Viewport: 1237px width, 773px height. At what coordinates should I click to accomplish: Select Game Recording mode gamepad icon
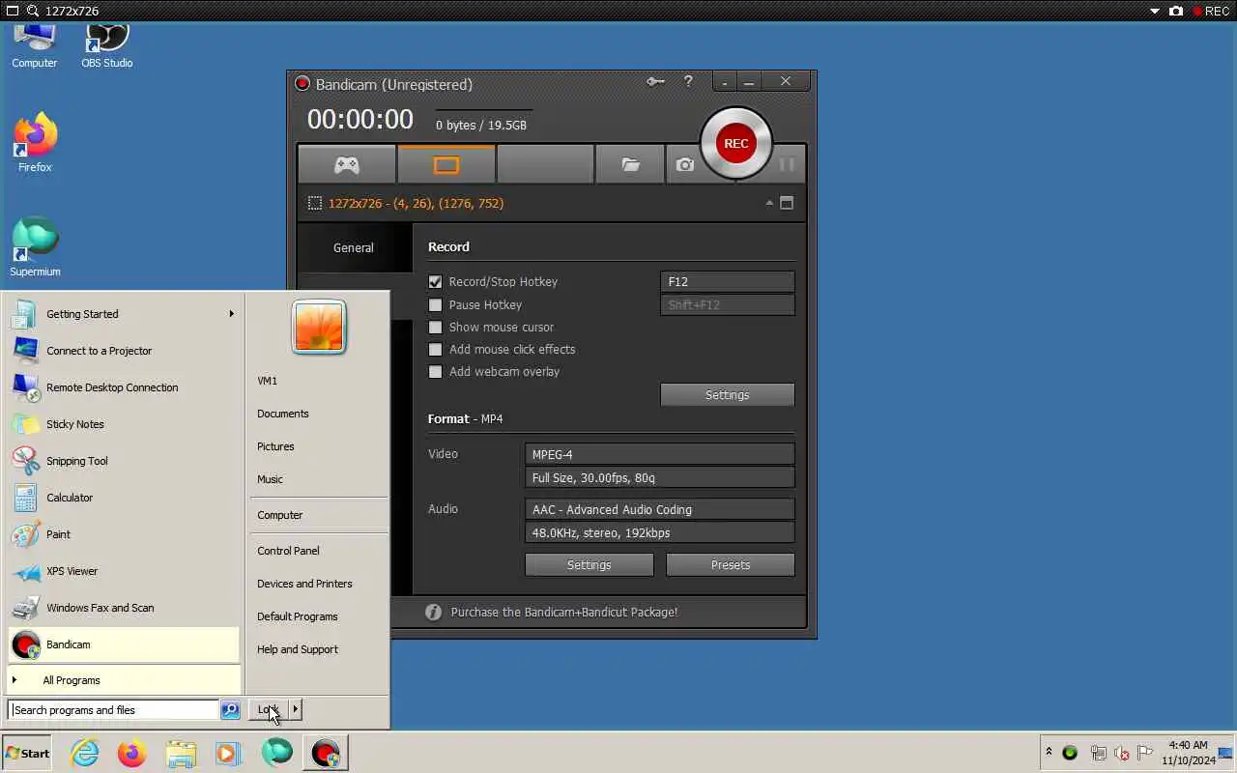point(347,165)
